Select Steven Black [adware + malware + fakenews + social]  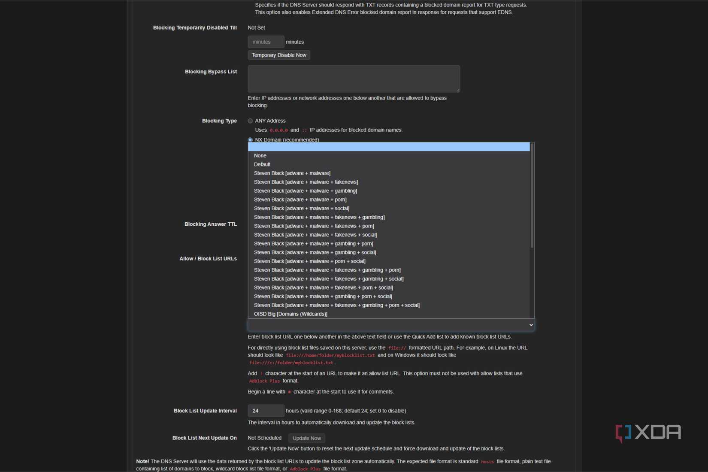click(x=389, y=235)
